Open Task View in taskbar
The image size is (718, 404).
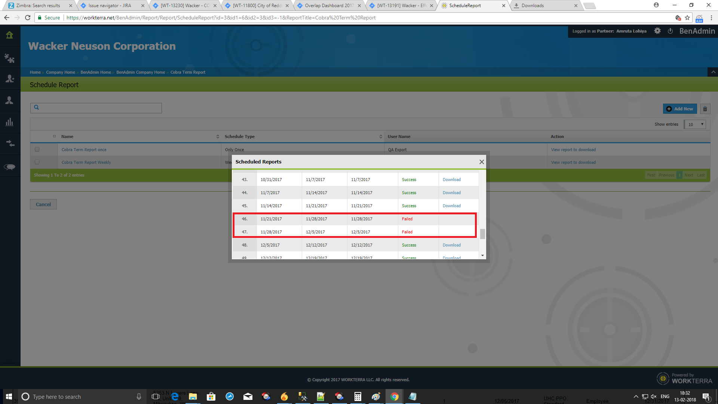[156, 397]
